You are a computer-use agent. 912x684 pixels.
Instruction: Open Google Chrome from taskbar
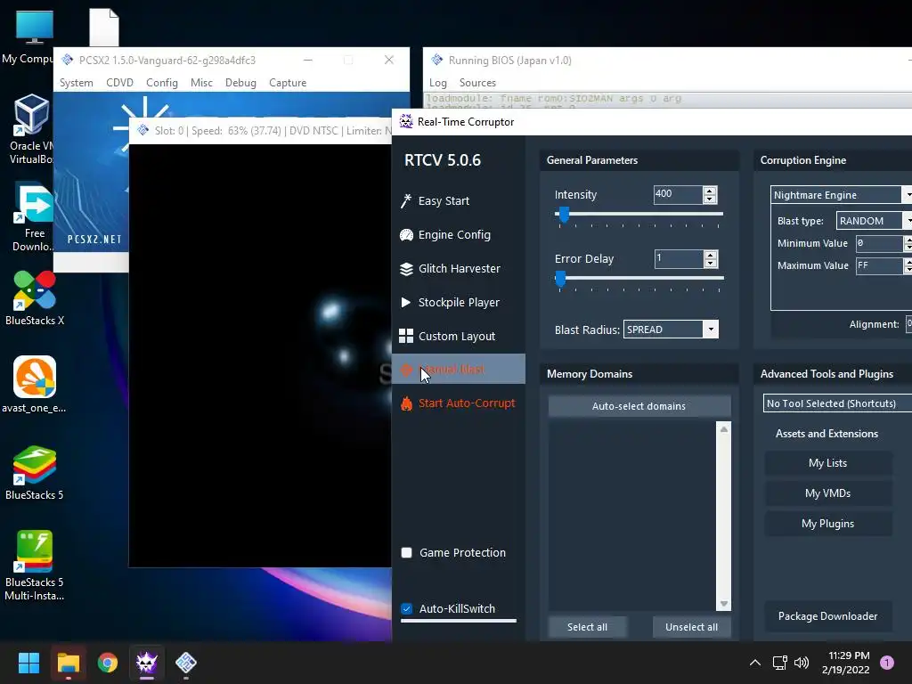[108, 663]
